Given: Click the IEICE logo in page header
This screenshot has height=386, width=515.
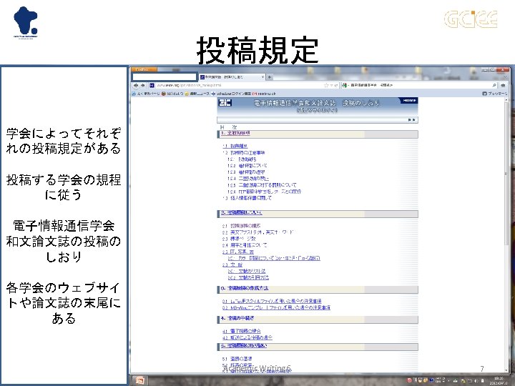Looking at the screenshot, I should [x=225, y=103].
